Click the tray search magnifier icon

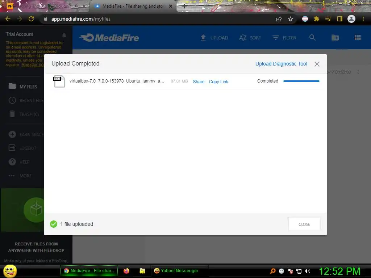click(x=272, y=271)
